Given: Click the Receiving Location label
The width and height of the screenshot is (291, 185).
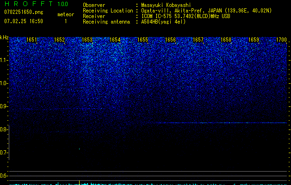Looking at the screenshot, I should click(108, 11).
